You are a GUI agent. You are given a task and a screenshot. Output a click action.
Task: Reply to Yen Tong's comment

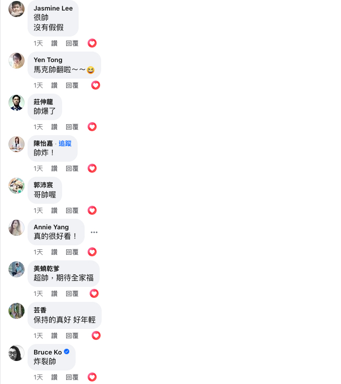pyautogui.click(x=72, y=85)
